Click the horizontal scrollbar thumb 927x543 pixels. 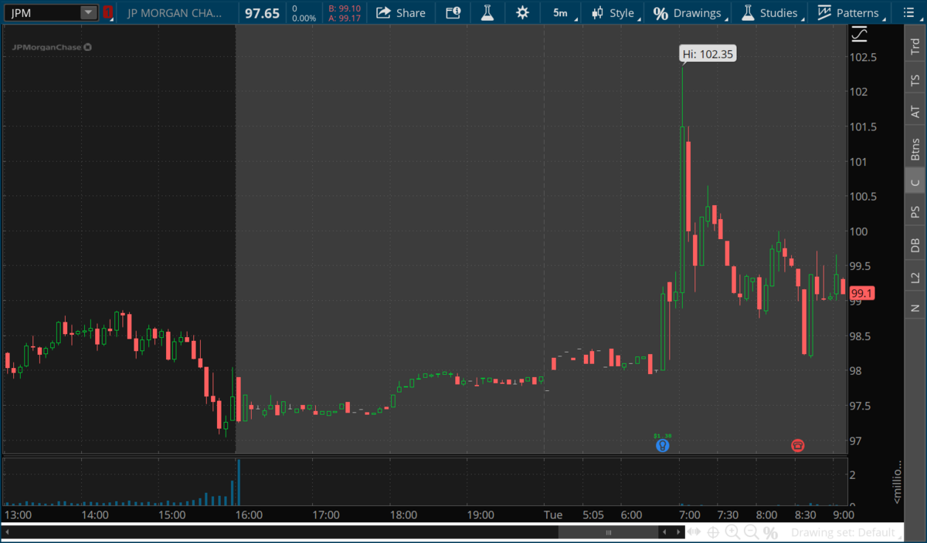tap(608, 532)
